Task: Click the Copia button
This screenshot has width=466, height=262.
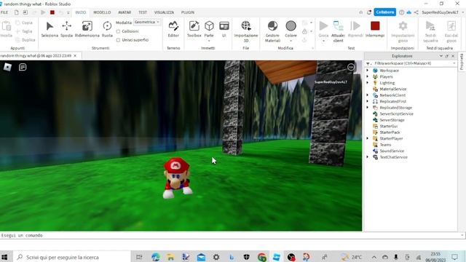Action: pyautogui.click(x=24, y=23)
